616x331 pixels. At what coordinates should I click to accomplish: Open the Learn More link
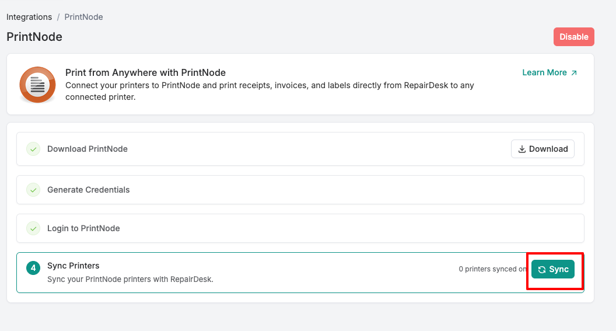(x=544, y=73)
